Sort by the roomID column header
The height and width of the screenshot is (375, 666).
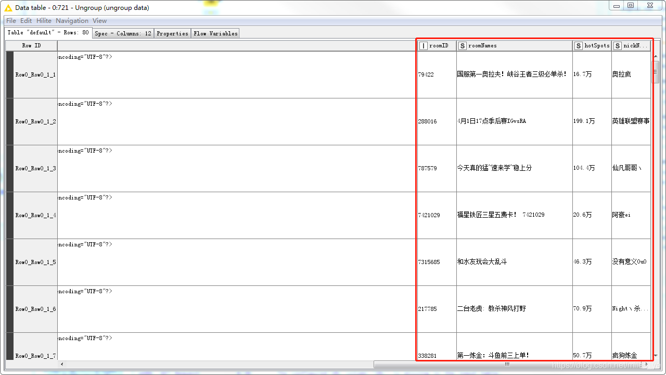[437, 46]
